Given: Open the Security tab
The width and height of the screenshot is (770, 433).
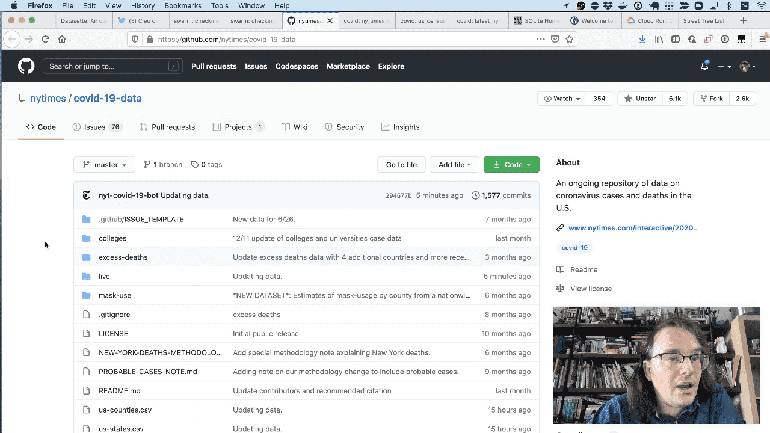Looking at the screenshot, I should click(344, 127).
